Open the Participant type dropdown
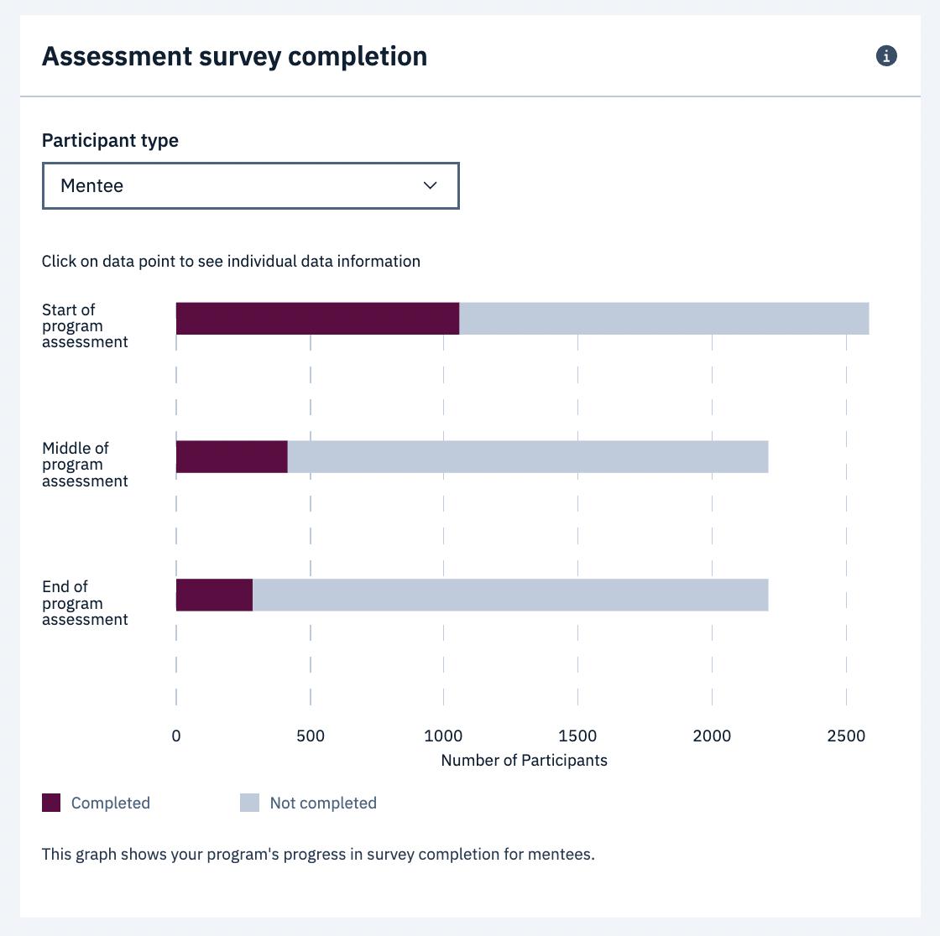 click(251, 185)
